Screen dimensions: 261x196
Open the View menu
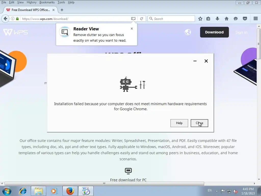click(x=20, y=2)
